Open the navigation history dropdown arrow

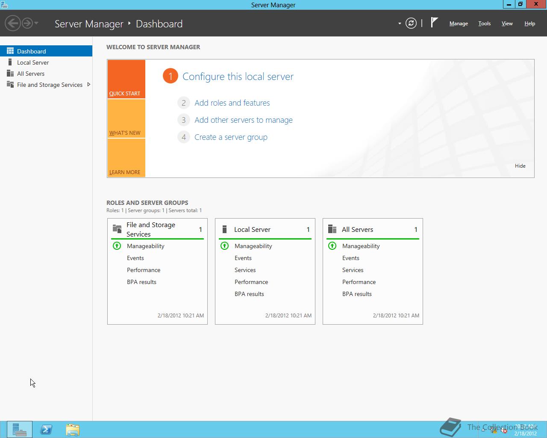point(36,23)
